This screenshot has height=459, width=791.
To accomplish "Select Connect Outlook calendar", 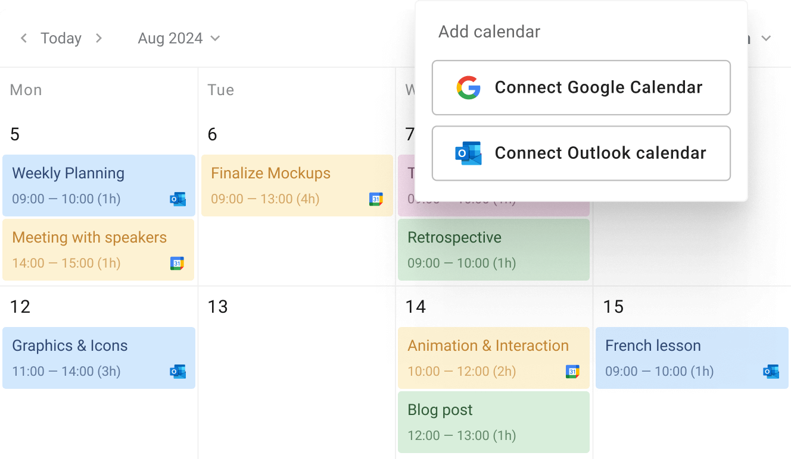I will tap(581, 153).
